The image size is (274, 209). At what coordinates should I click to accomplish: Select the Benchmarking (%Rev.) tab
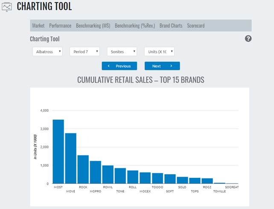(x=135, y=26)
